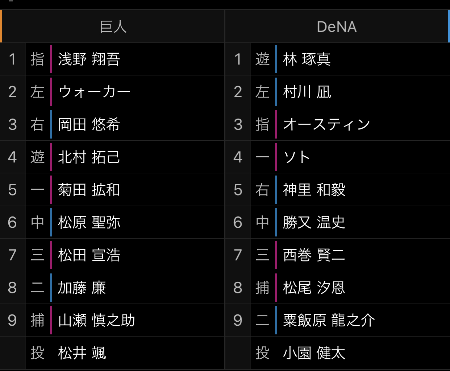This screenshot has height=371, width=450.
Task: Open 村川 凪 player page
Action: [307, 92]
